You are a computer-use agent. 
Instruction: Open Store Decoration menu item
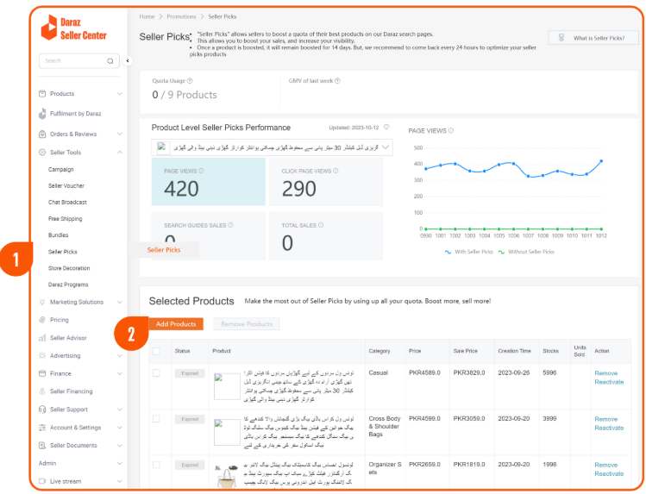69,268
